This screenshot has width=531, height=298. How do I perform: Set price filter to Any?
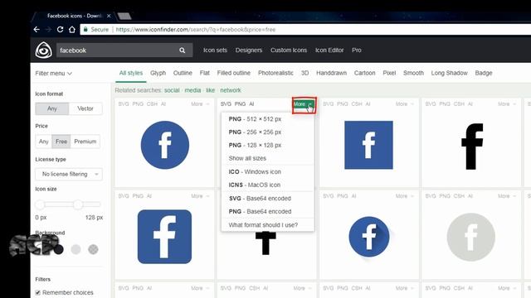click(44, 142)
